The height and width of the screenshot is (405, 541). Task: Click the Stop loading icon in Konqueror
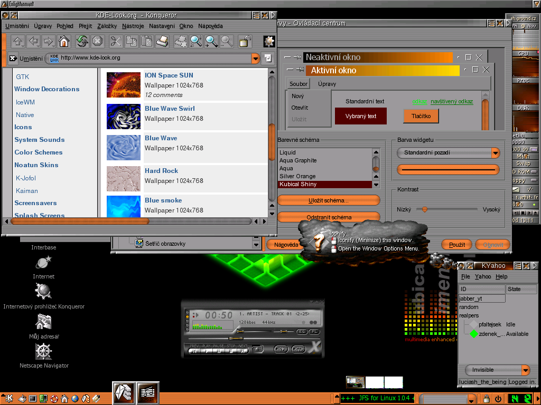(x=98, y=42)
